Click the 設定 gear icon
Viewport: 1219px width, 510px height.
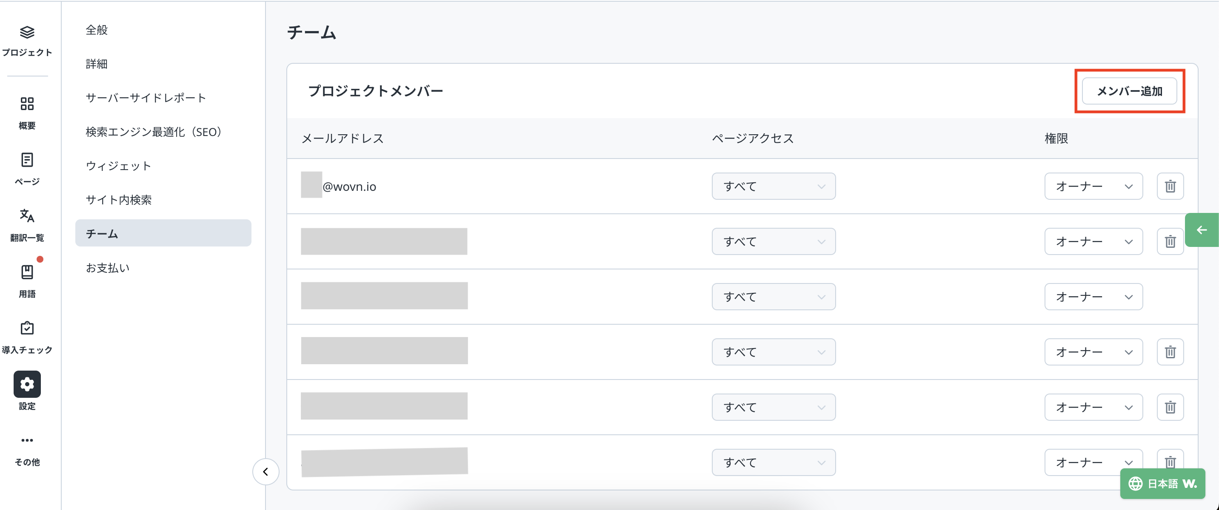click(x=27, y=384)
